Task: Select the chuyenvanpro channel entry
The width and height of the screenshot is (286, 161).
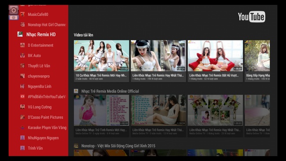Action: tap(38, 76)
